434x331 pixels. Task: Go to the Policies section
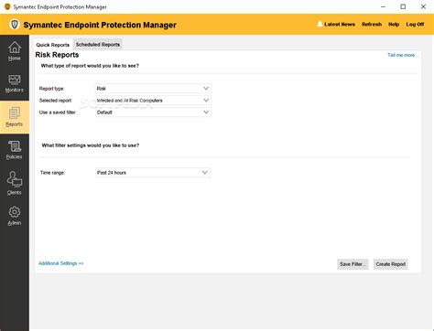click(x=15, y=150)
